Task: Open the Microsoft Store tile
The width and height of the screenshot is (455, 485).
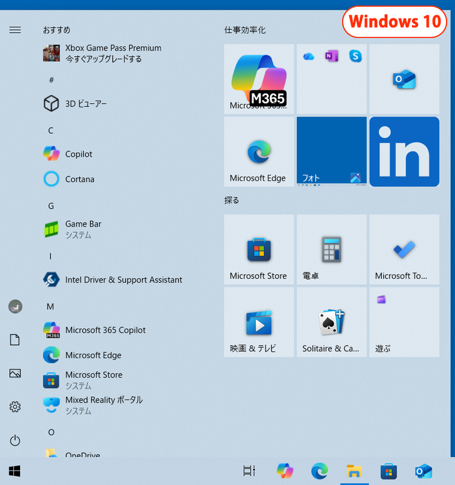Action: coord(259,249)
